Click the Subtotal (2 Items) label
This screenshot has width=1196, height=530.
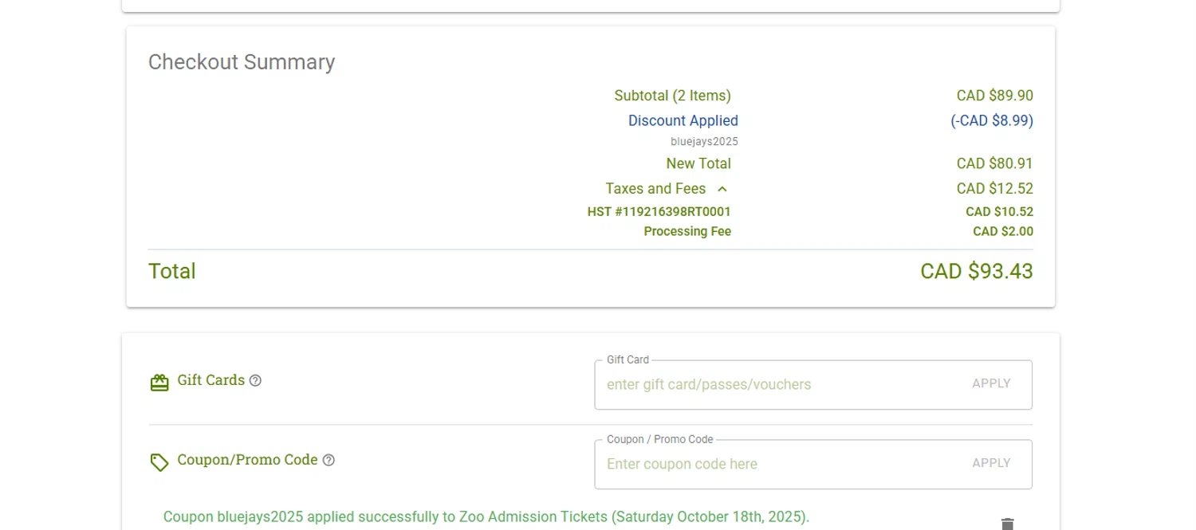tap(672, 96)
